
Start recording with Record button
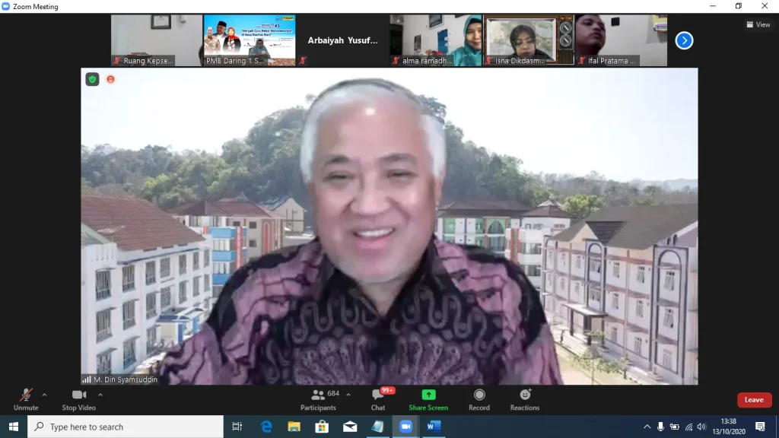point(479,398)
